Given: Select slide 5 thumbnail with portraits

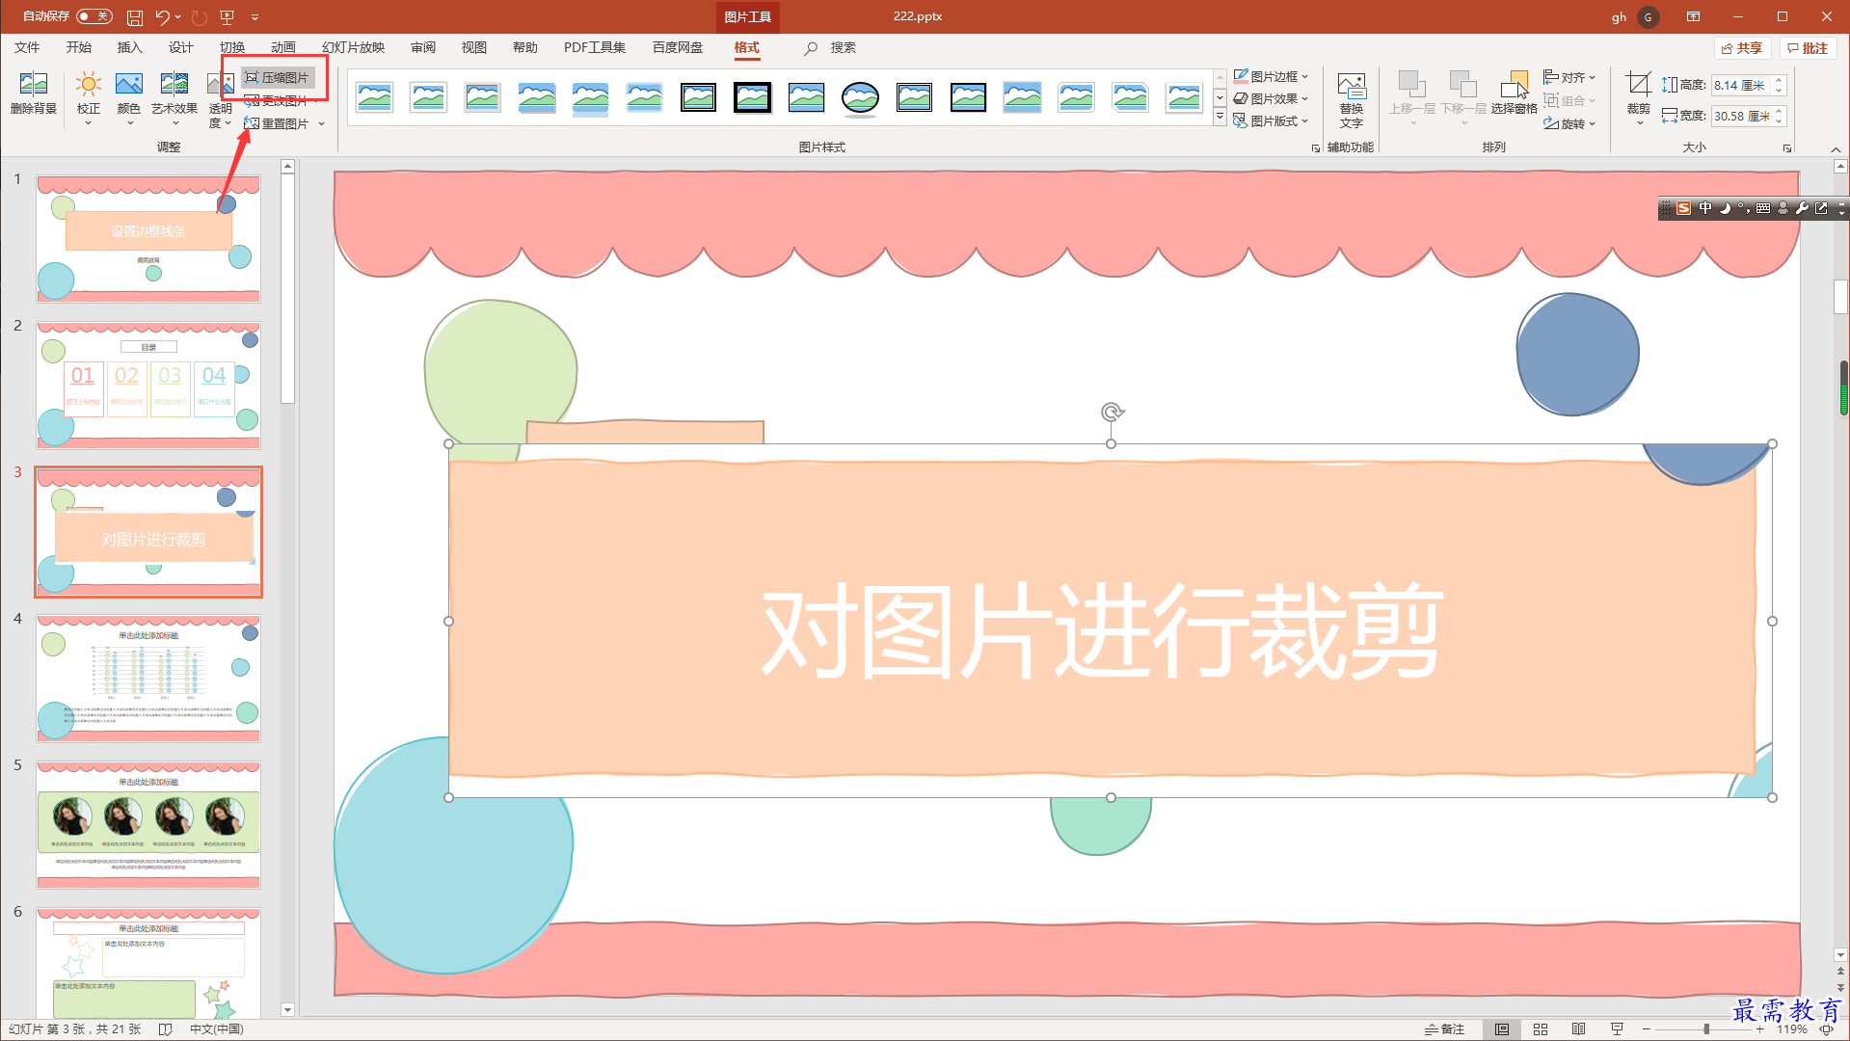Looking at the screenshot, I should [x=148, y=825].
